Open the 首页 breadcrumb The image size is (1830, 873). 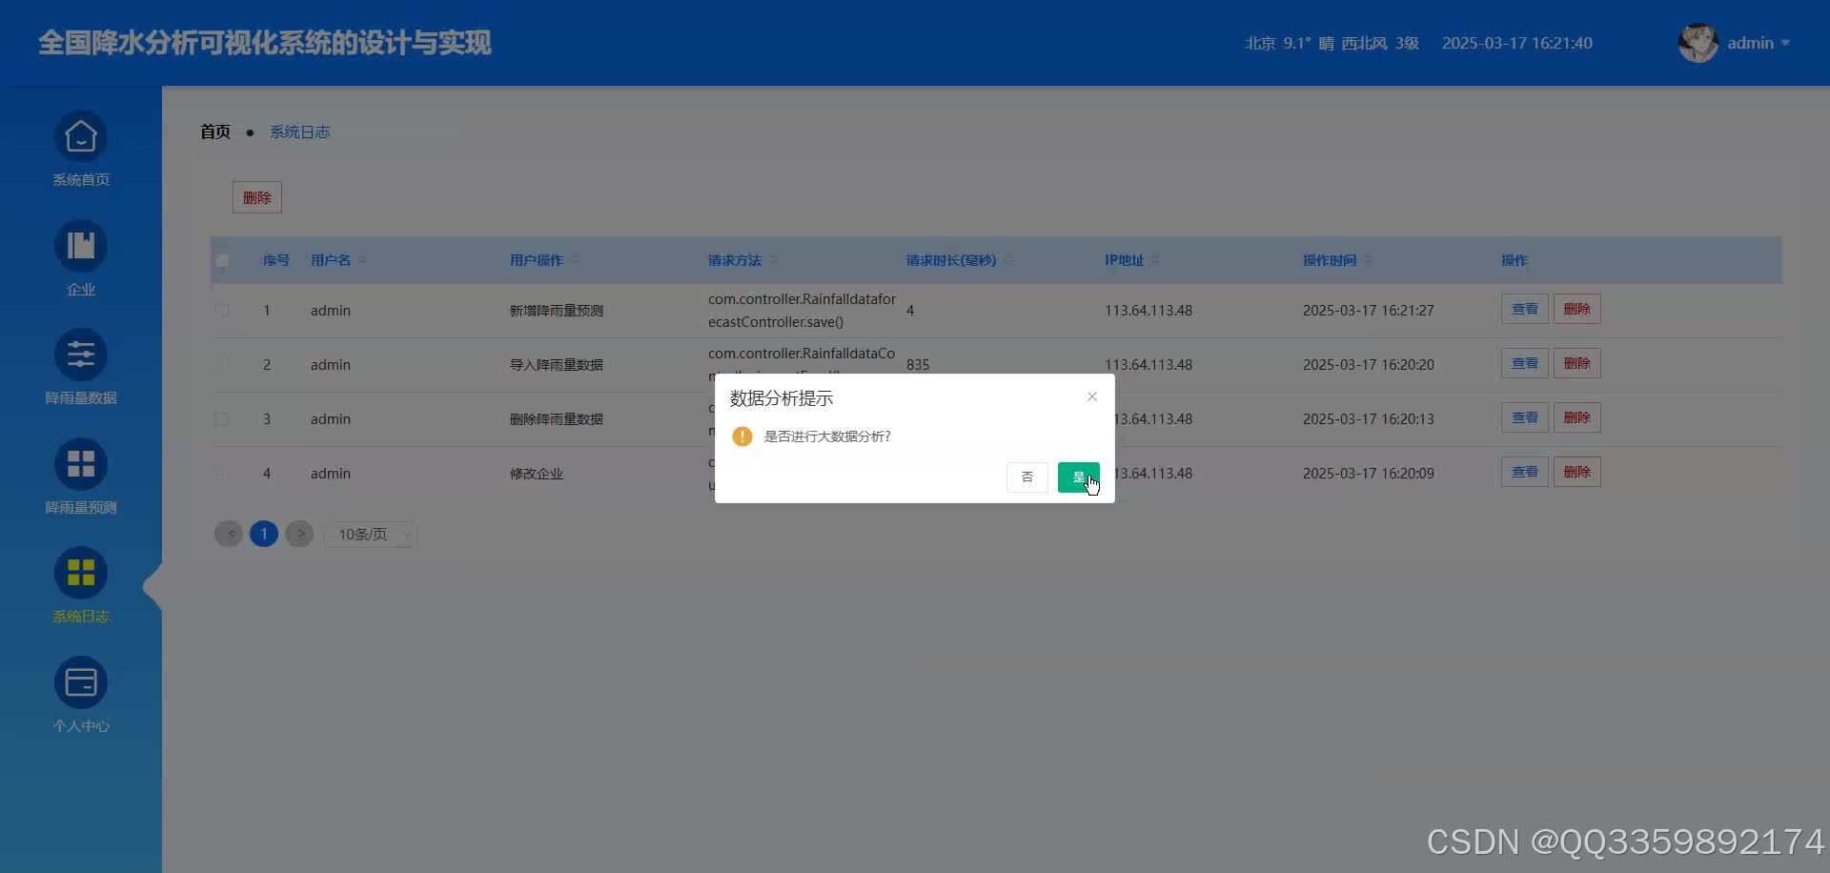coord(214,132)
